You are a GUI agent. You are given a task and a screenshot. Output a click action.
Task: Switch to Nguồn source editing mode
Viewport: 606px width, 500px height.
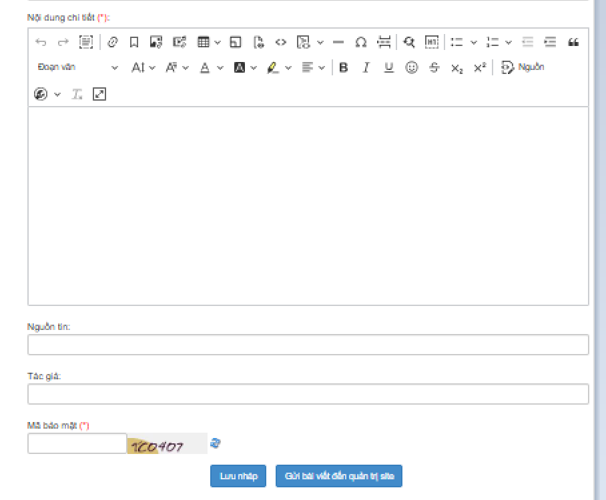point(523,67)
